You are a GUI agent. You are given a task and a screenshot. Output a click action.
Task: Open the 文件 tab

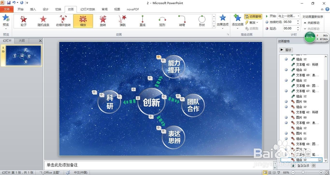pos(7,9)
